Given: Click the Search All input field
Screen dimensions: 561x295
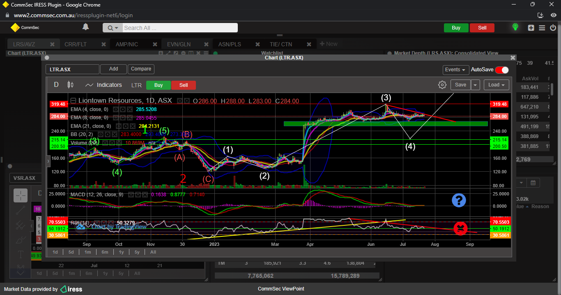Looking at the screenshot, I should [180, 28].
